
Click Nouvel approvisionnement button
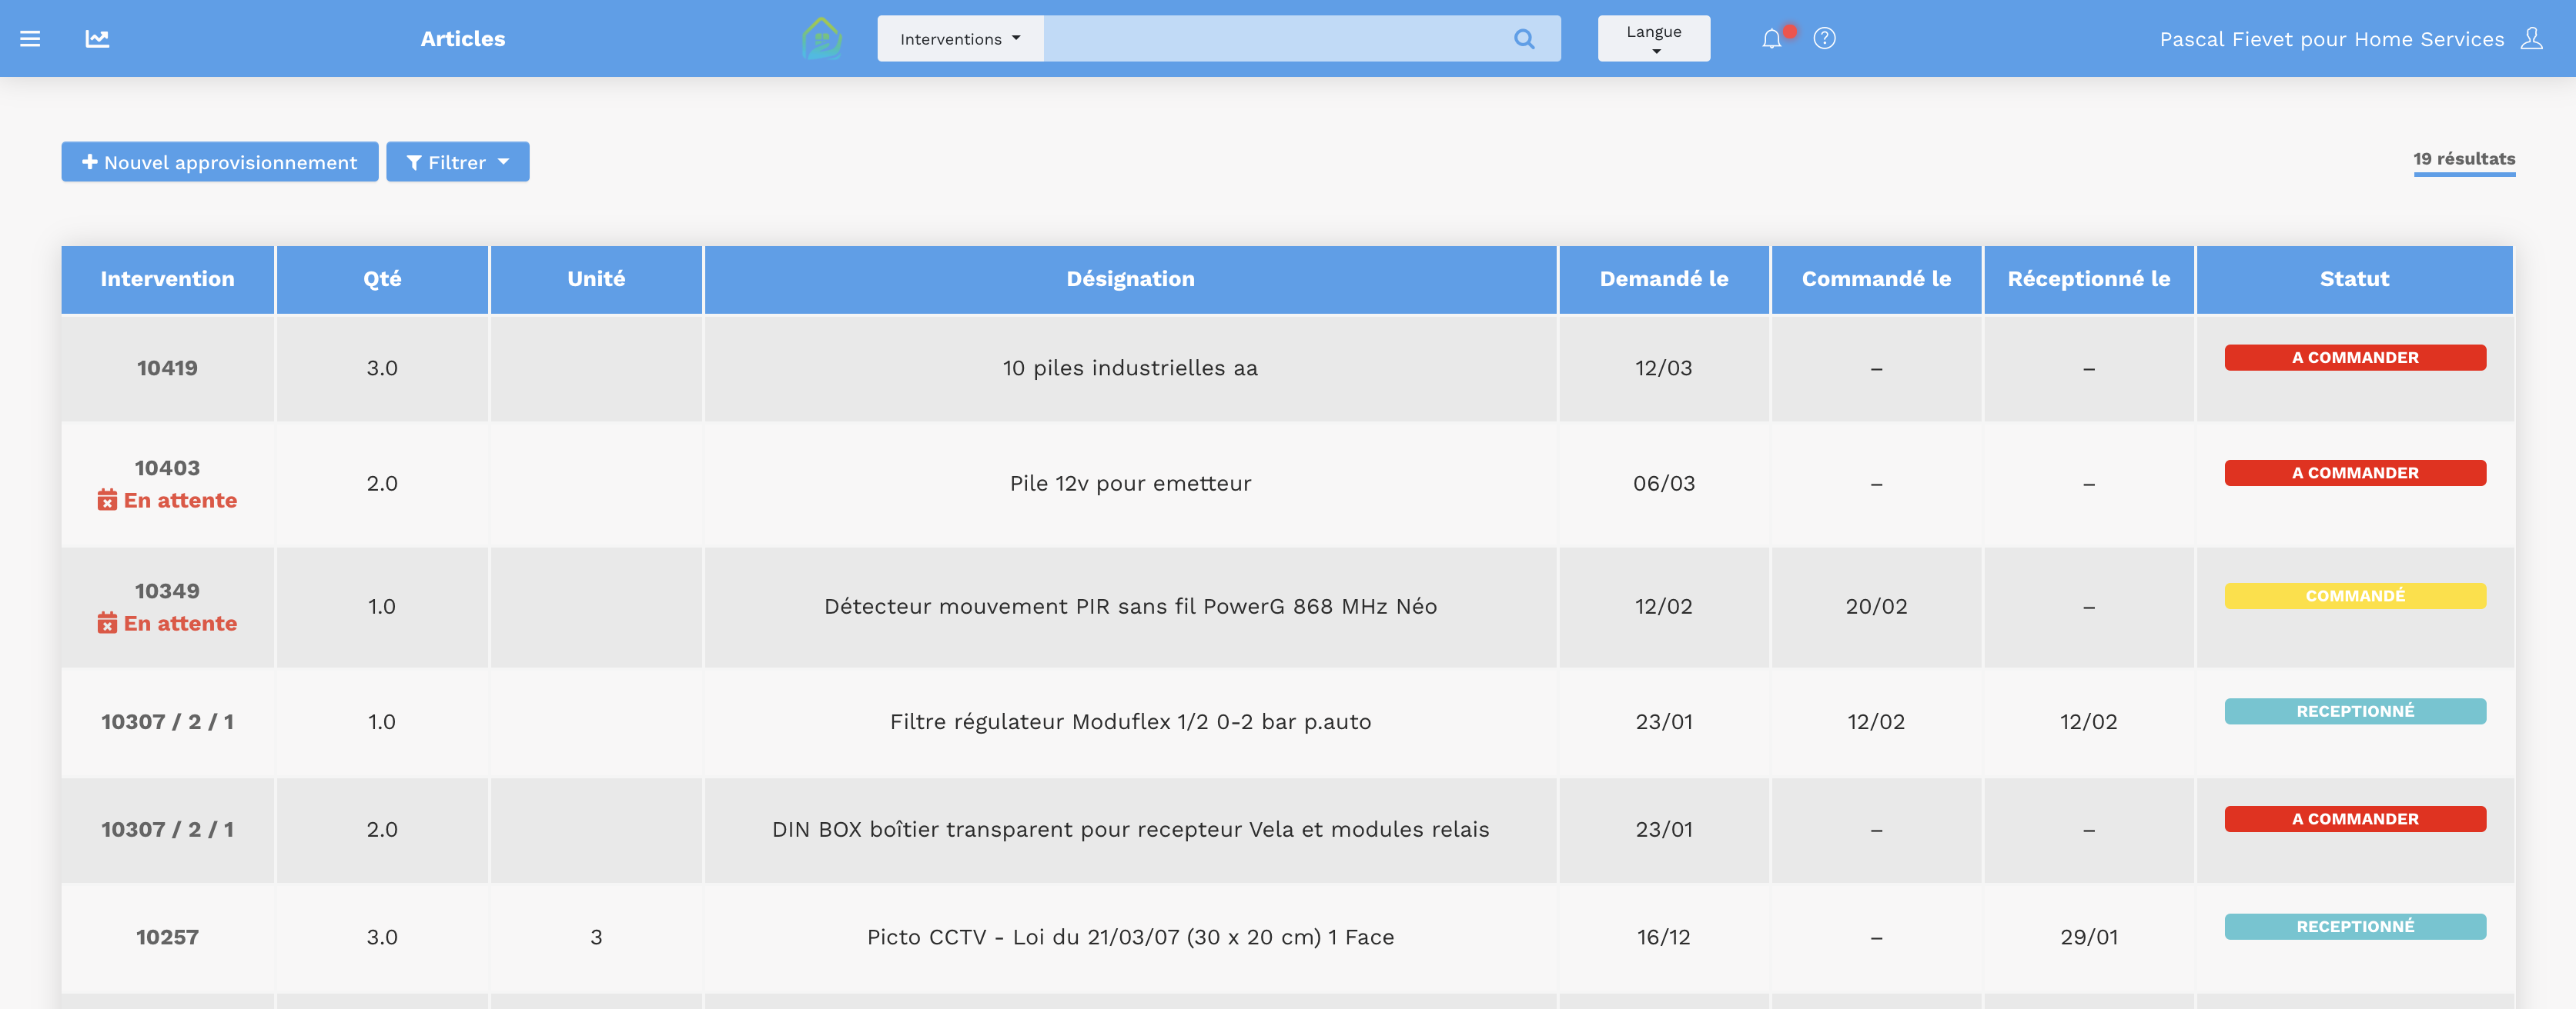click(x=220, y=162)
